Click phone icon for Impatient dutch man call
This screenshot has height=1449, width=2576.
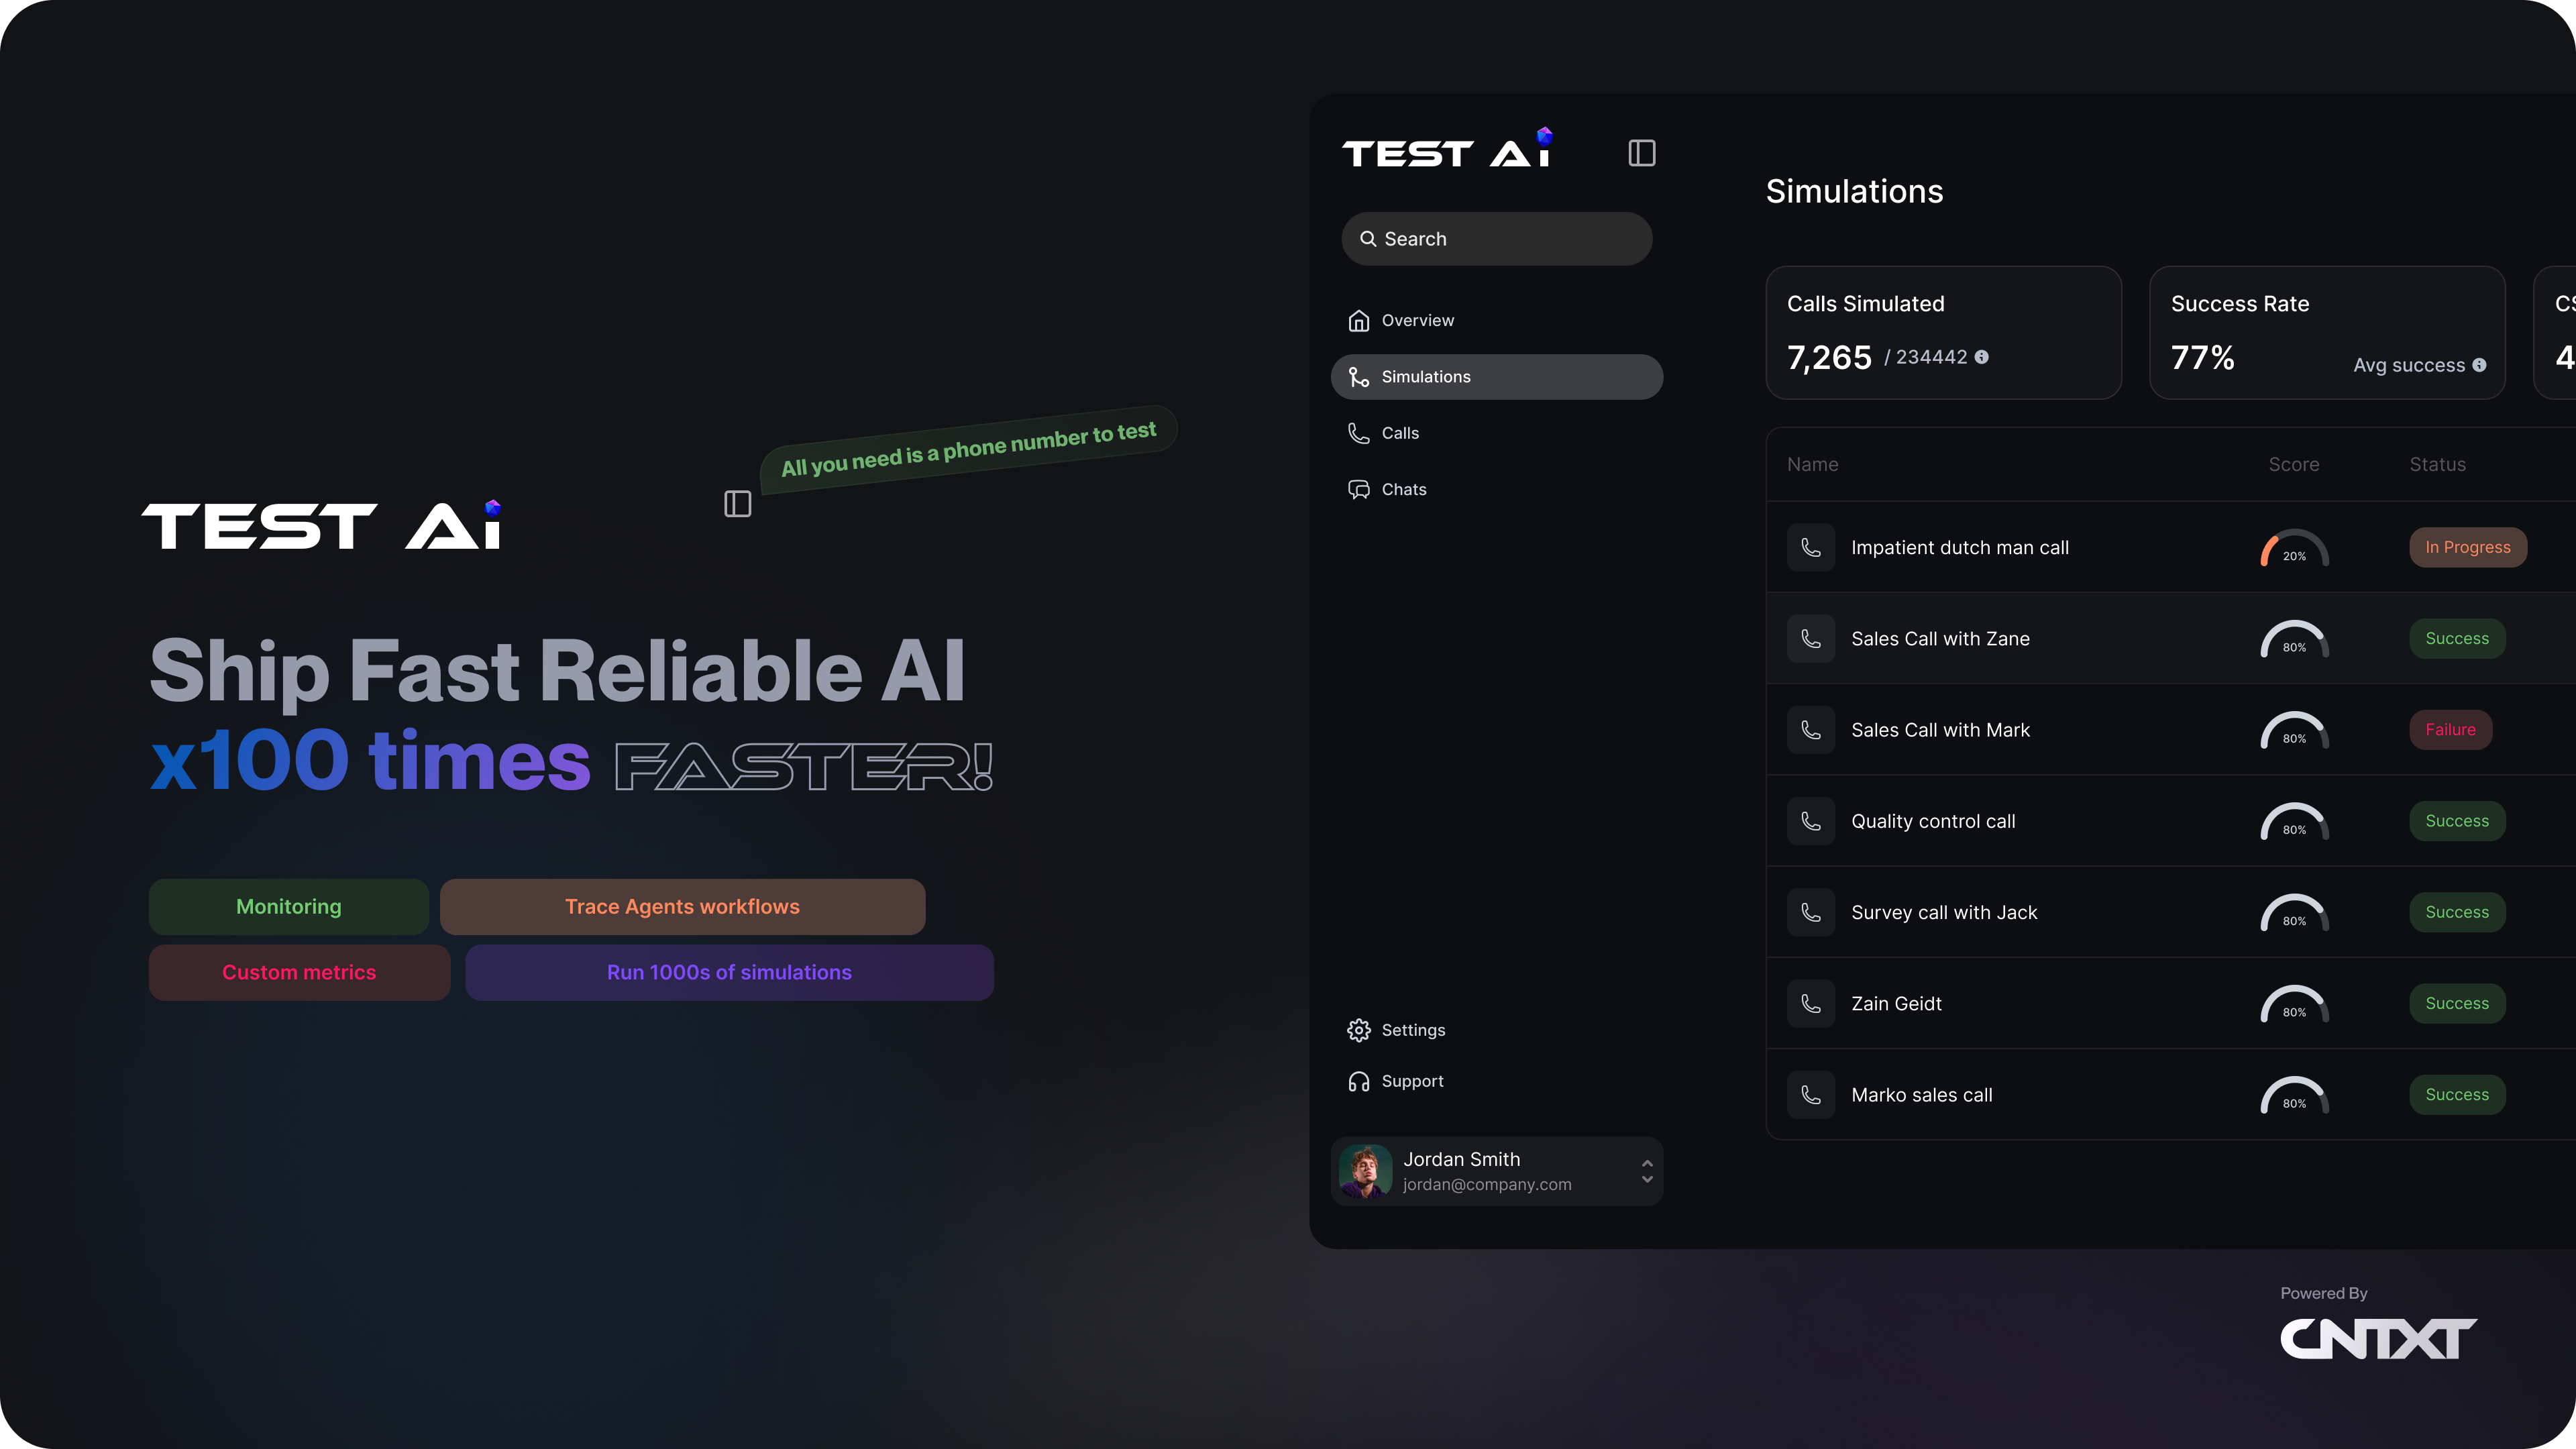click(x=1811, y=547)
